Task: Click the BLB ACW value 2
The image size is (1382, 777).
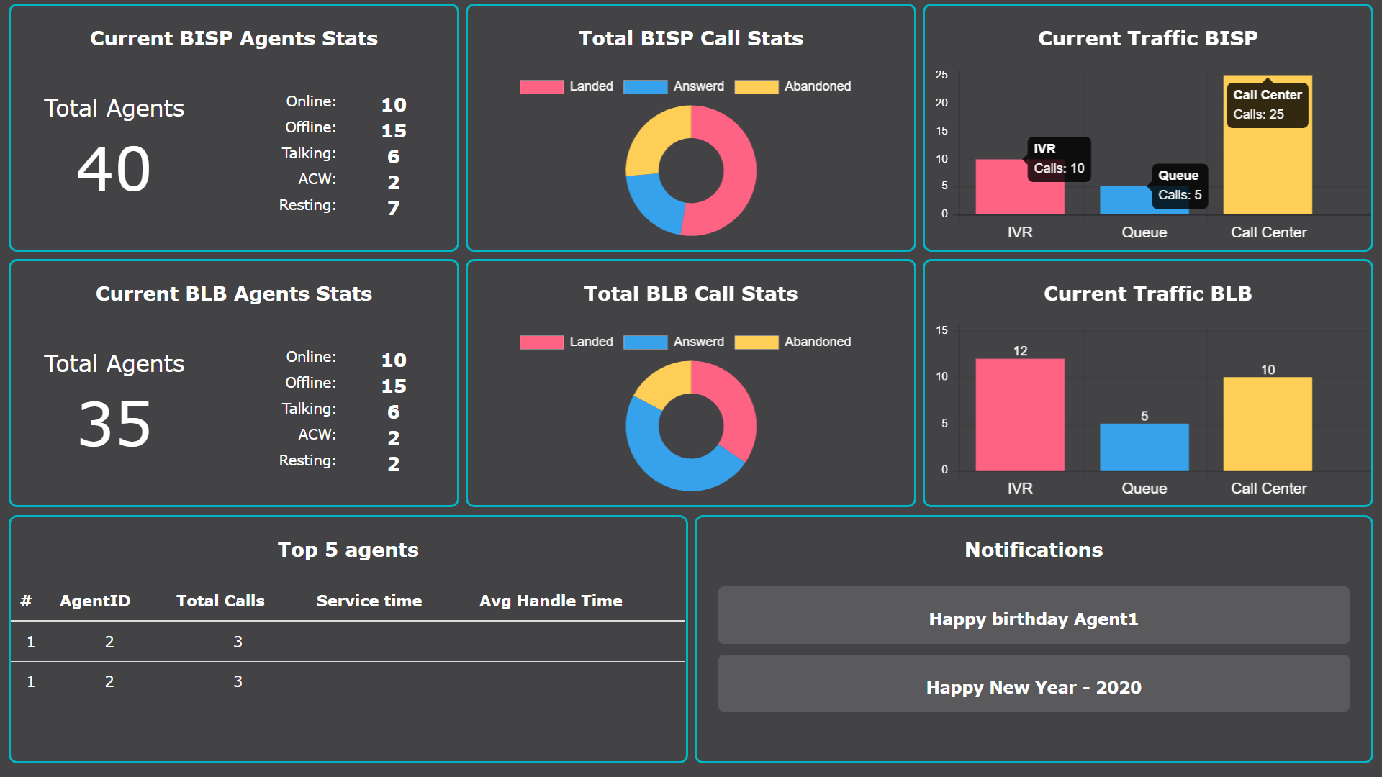Action: point(394,438)
